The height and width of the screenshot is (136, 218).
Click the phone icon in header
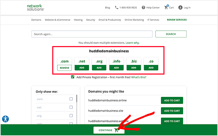[116, 8]
